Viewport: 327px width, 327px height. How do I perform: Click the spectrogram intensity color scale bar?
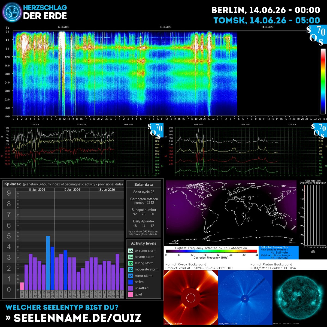(x=323, y=81)
